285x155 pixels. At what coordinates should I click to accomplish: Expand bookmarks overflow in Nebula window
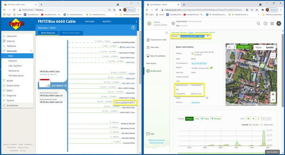point(259,15)
